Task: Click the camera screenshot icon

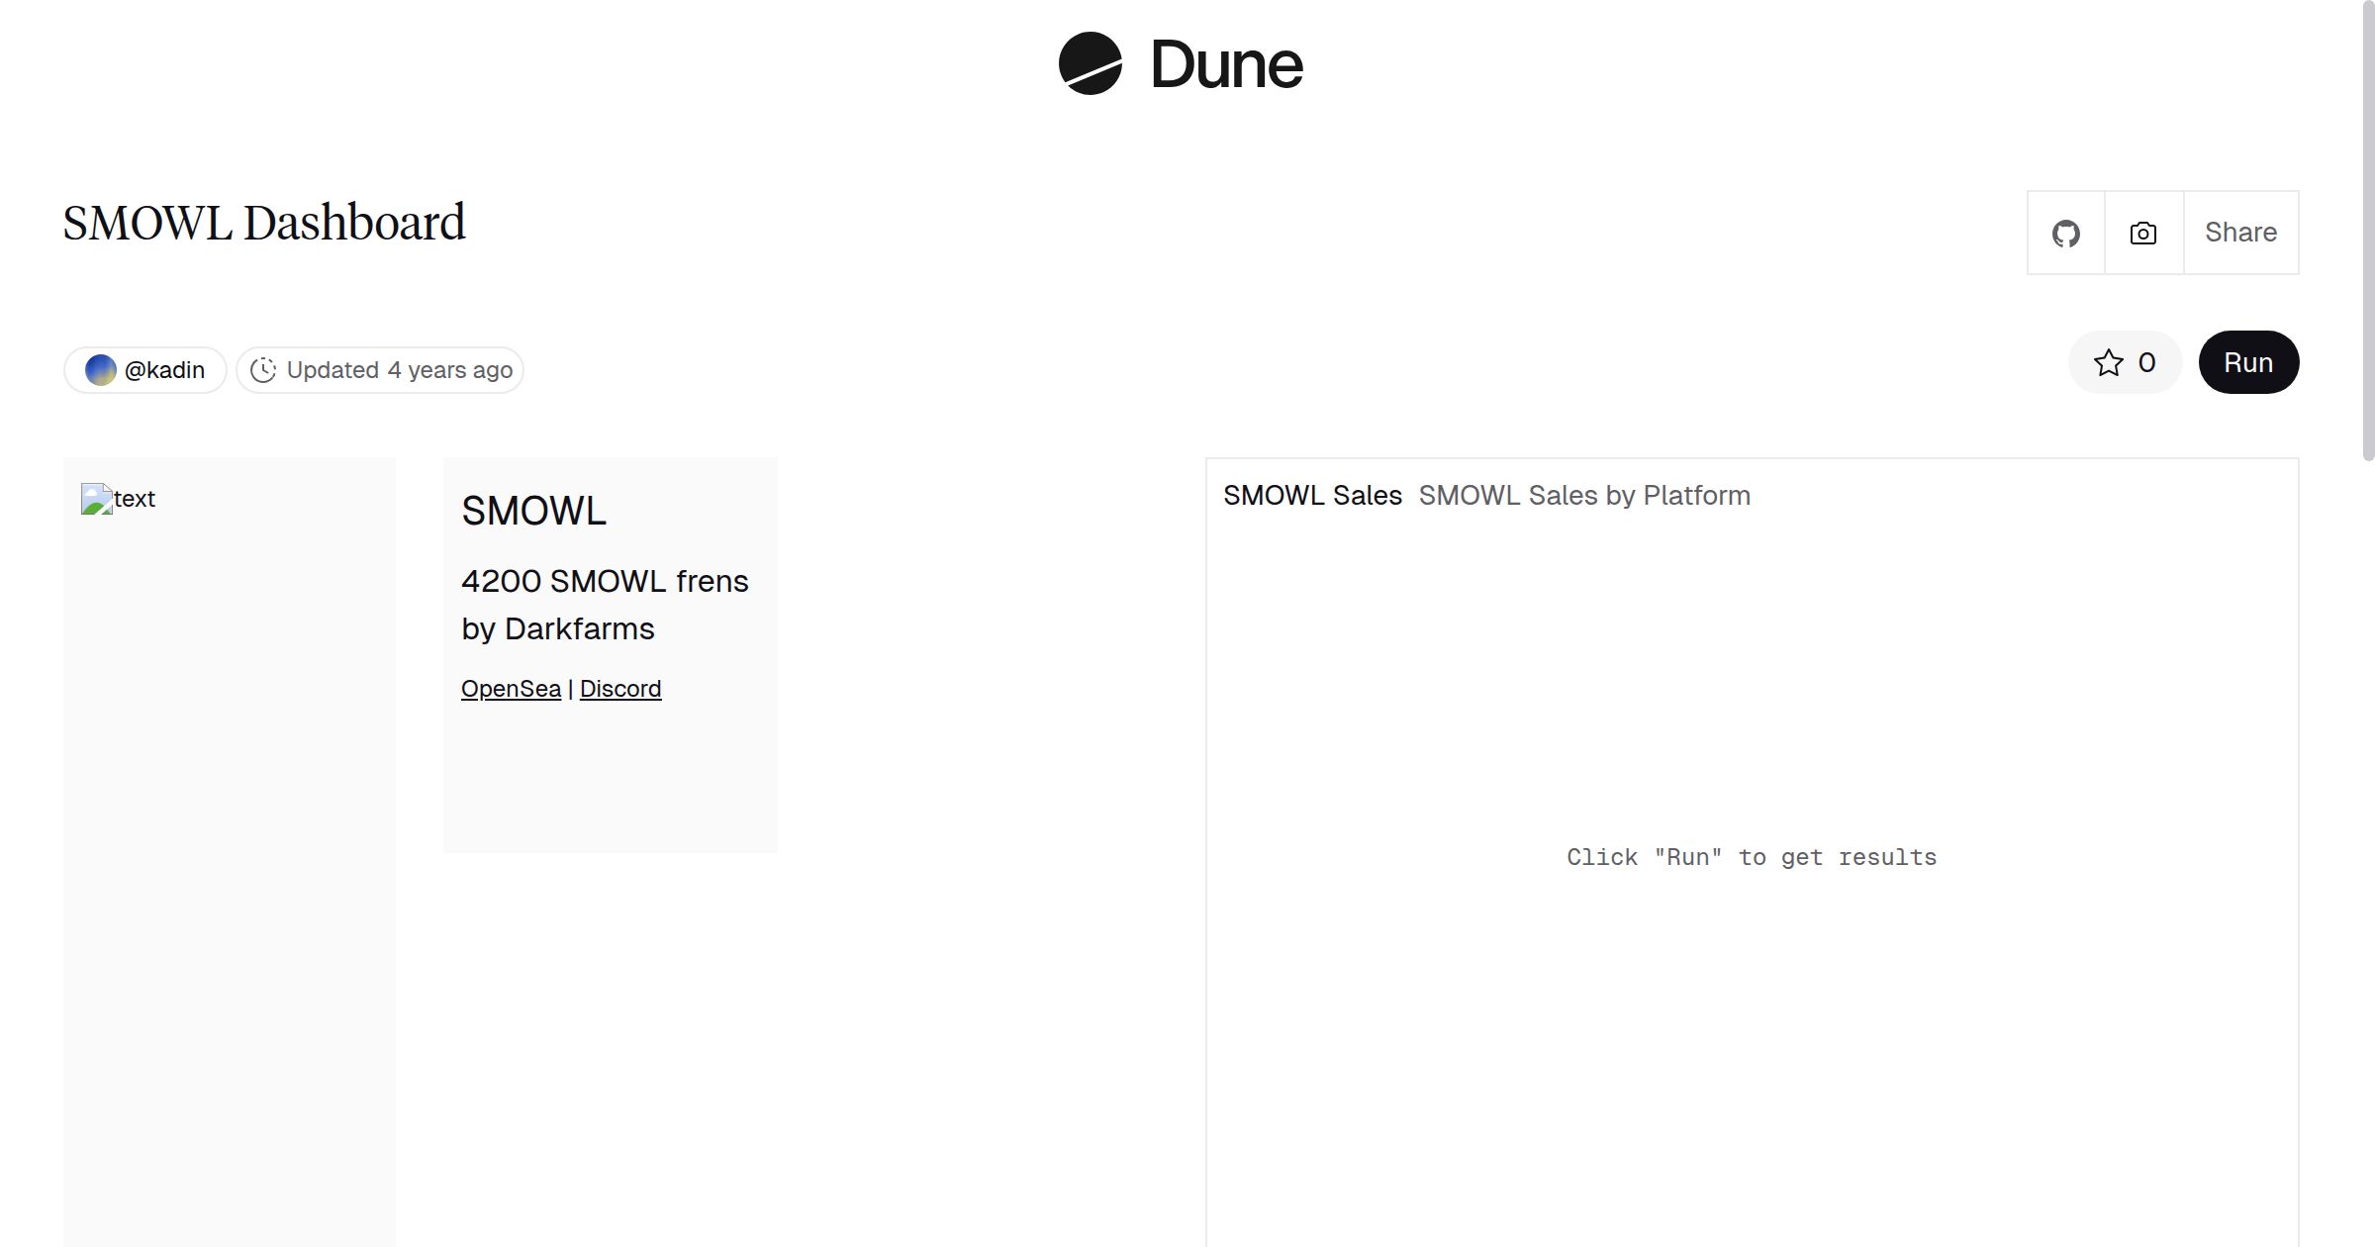Action: click(x=2142, y=234)
